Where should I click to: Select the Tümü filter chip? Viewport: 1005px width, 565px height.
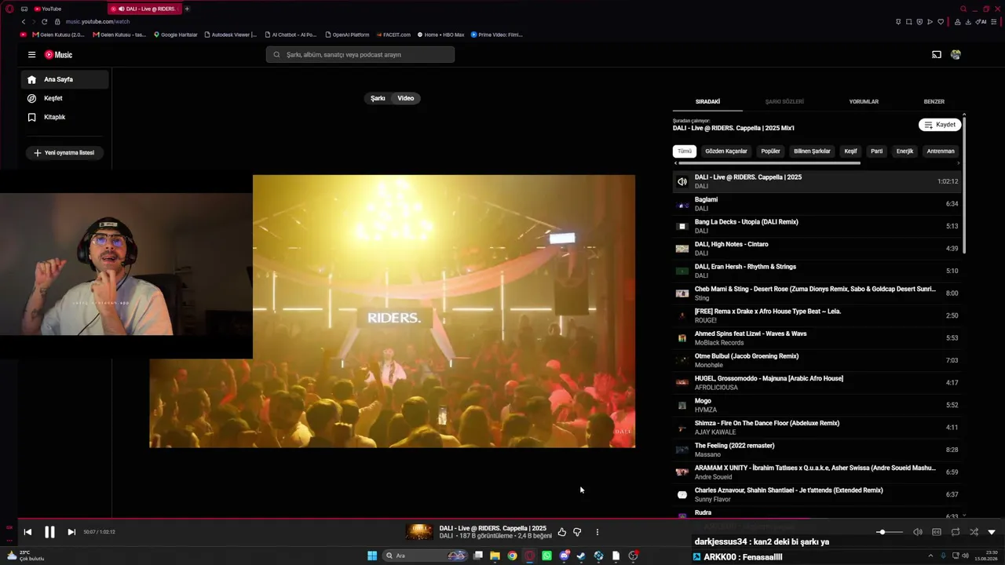pyautogui.click(x=685, y=151)
